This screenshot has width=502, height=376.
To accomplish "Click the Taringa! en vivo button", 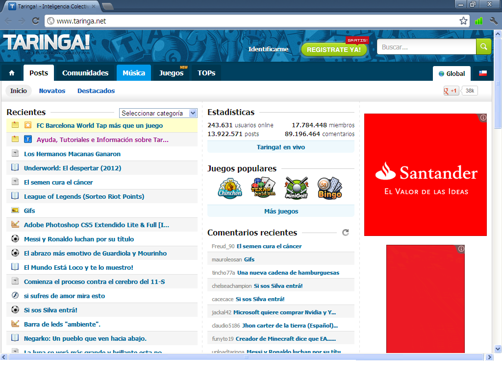I will 281,147.
